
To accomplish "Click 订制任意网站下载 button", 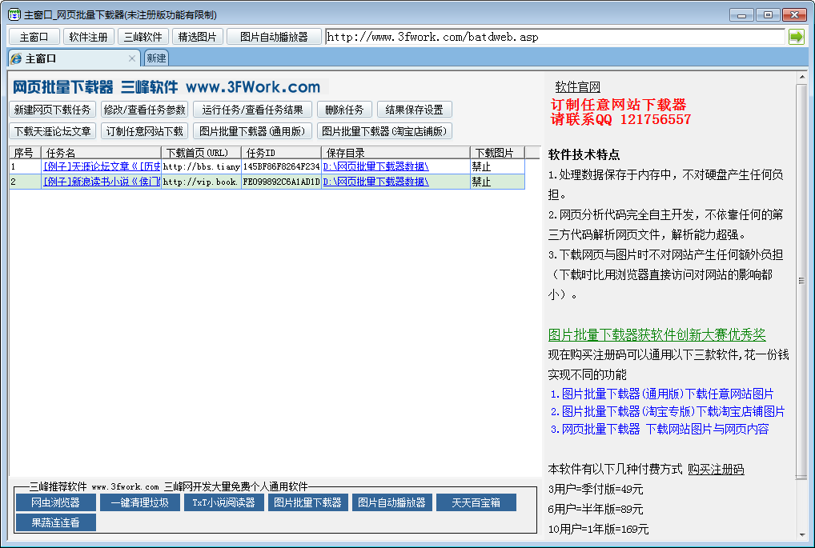I will tap(144, 131).
